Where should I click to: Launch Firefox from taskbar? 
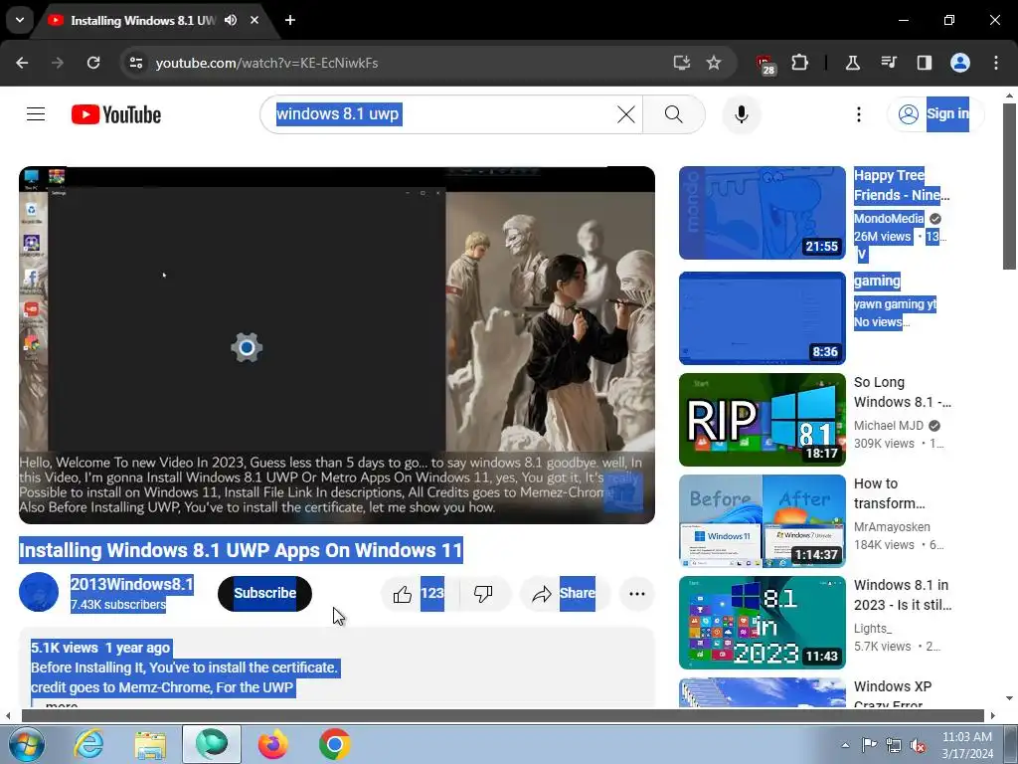272,744
